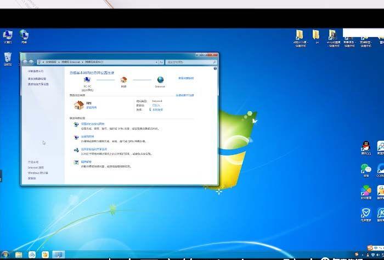Expand the breadcrumb arrow after Control Panel
Image resolution: width=384 pixels, height=260 pixels.
[59, 62]
